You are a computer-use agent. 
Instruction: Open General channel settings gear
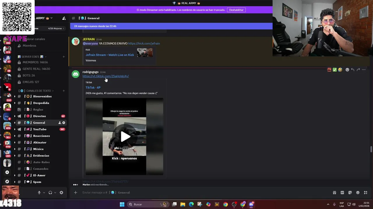coord(64,123)
